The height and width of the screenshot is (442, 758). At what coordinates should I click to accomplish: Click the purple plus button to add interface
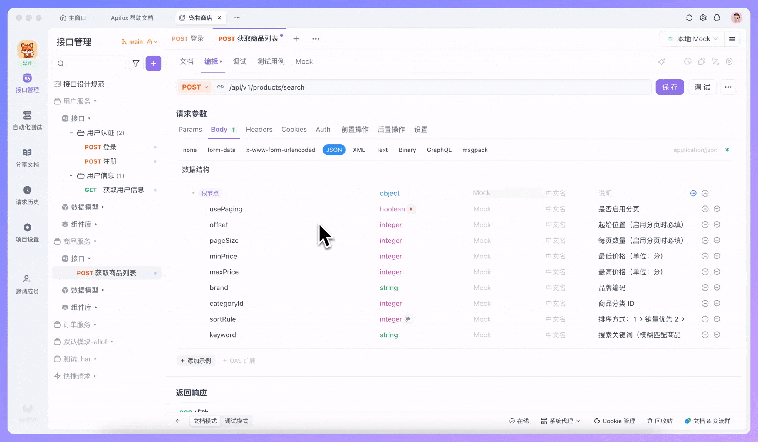click(154, 63)
